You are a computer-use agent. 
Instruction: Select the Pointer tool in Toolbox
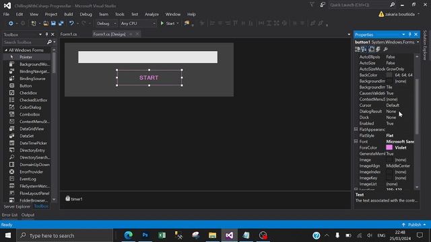pos(26,57)
